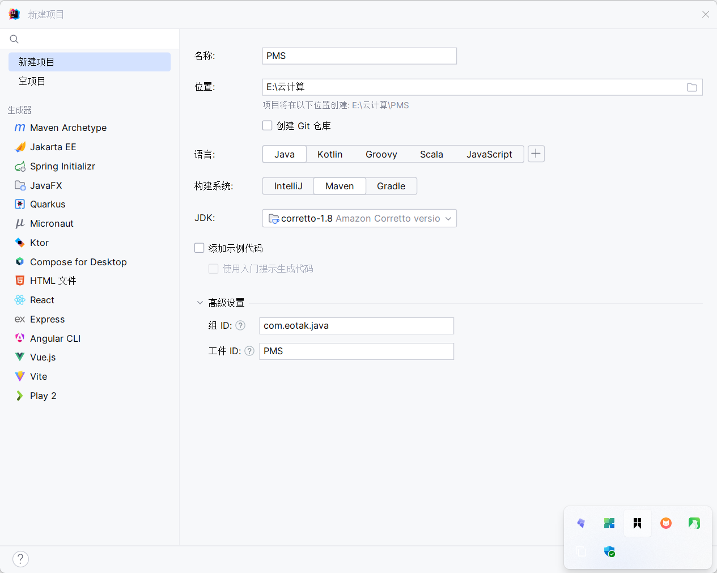Open the JDK corretto-1.8 dropdown
Image resolution: width=717 pixels, height=573 pixels.
point(359,218)
